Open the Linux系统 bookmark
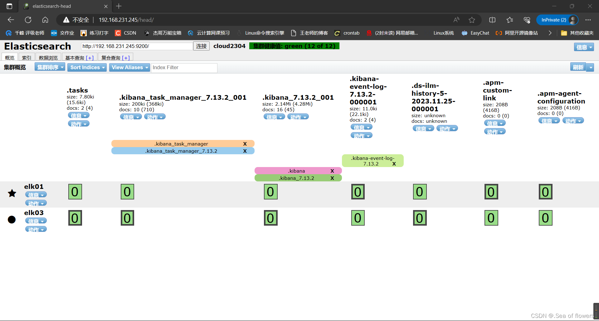Screen dimensions: 599x321 click(443, 33)
